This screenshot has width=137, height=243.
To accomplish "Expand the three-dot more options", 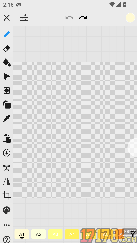I will point(7,225).
